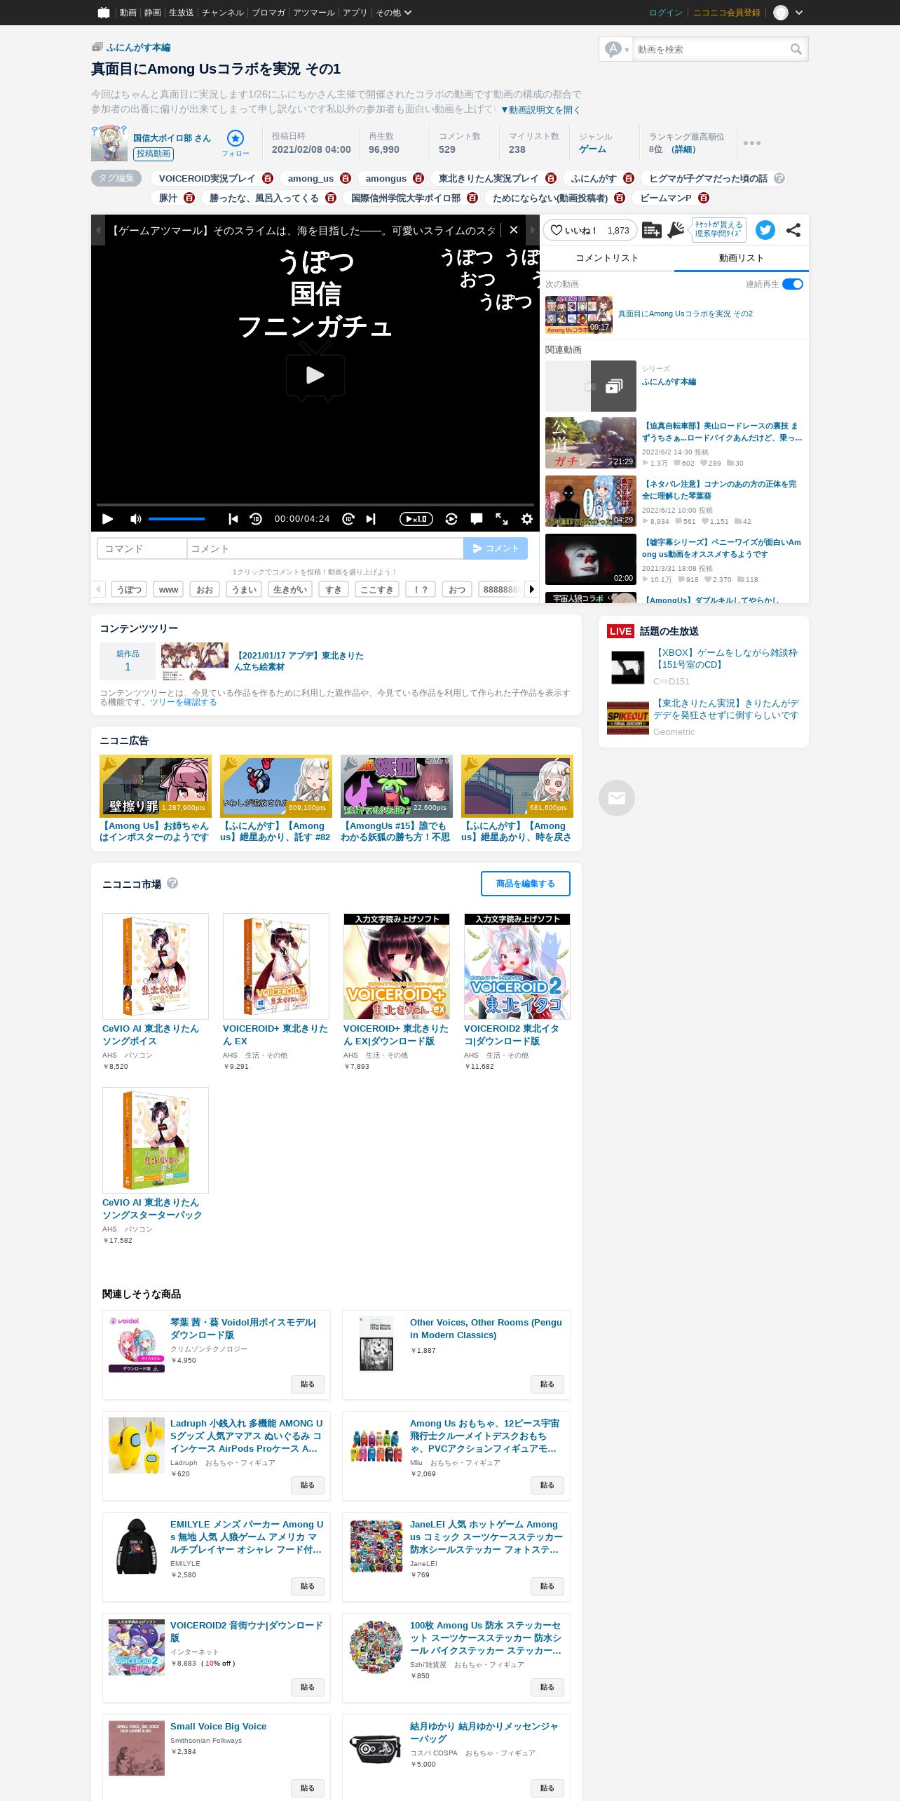Open dictionary icon for among_us tag
The height and width of the screenshot is (1801, 900).
point(346,179)
